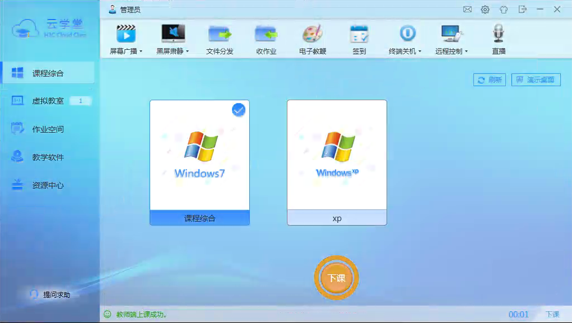This screenshot has width=572, height=323.
Task: Click the xp label under the XP card
Action: coord(337,218)
